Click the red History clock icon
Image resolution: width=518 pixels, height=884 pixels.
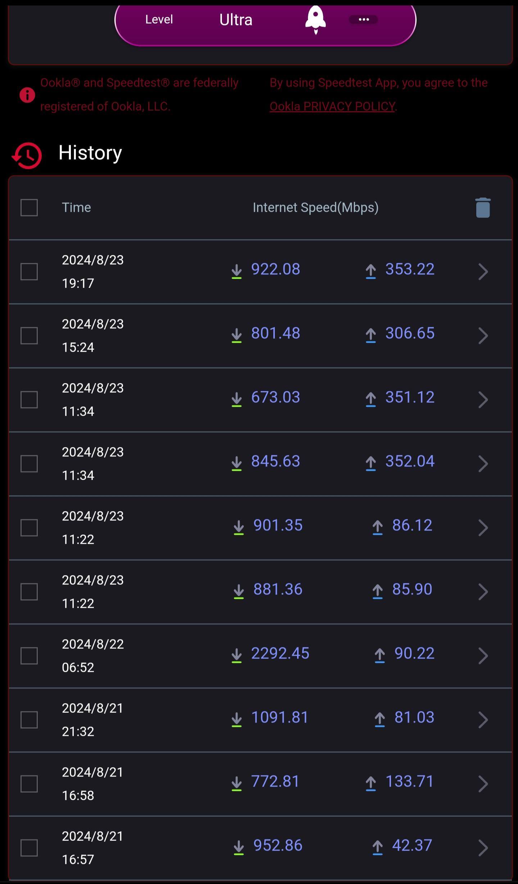click(x=27, y=156)
